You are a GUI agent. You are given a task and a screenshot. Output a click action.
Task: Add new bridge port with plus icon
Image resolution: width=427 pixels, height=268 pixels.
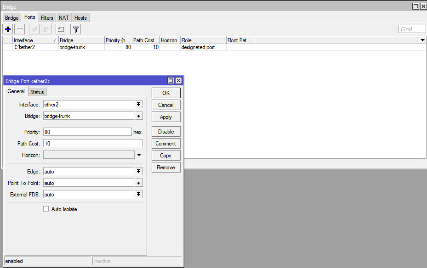(x=8, y=29)
